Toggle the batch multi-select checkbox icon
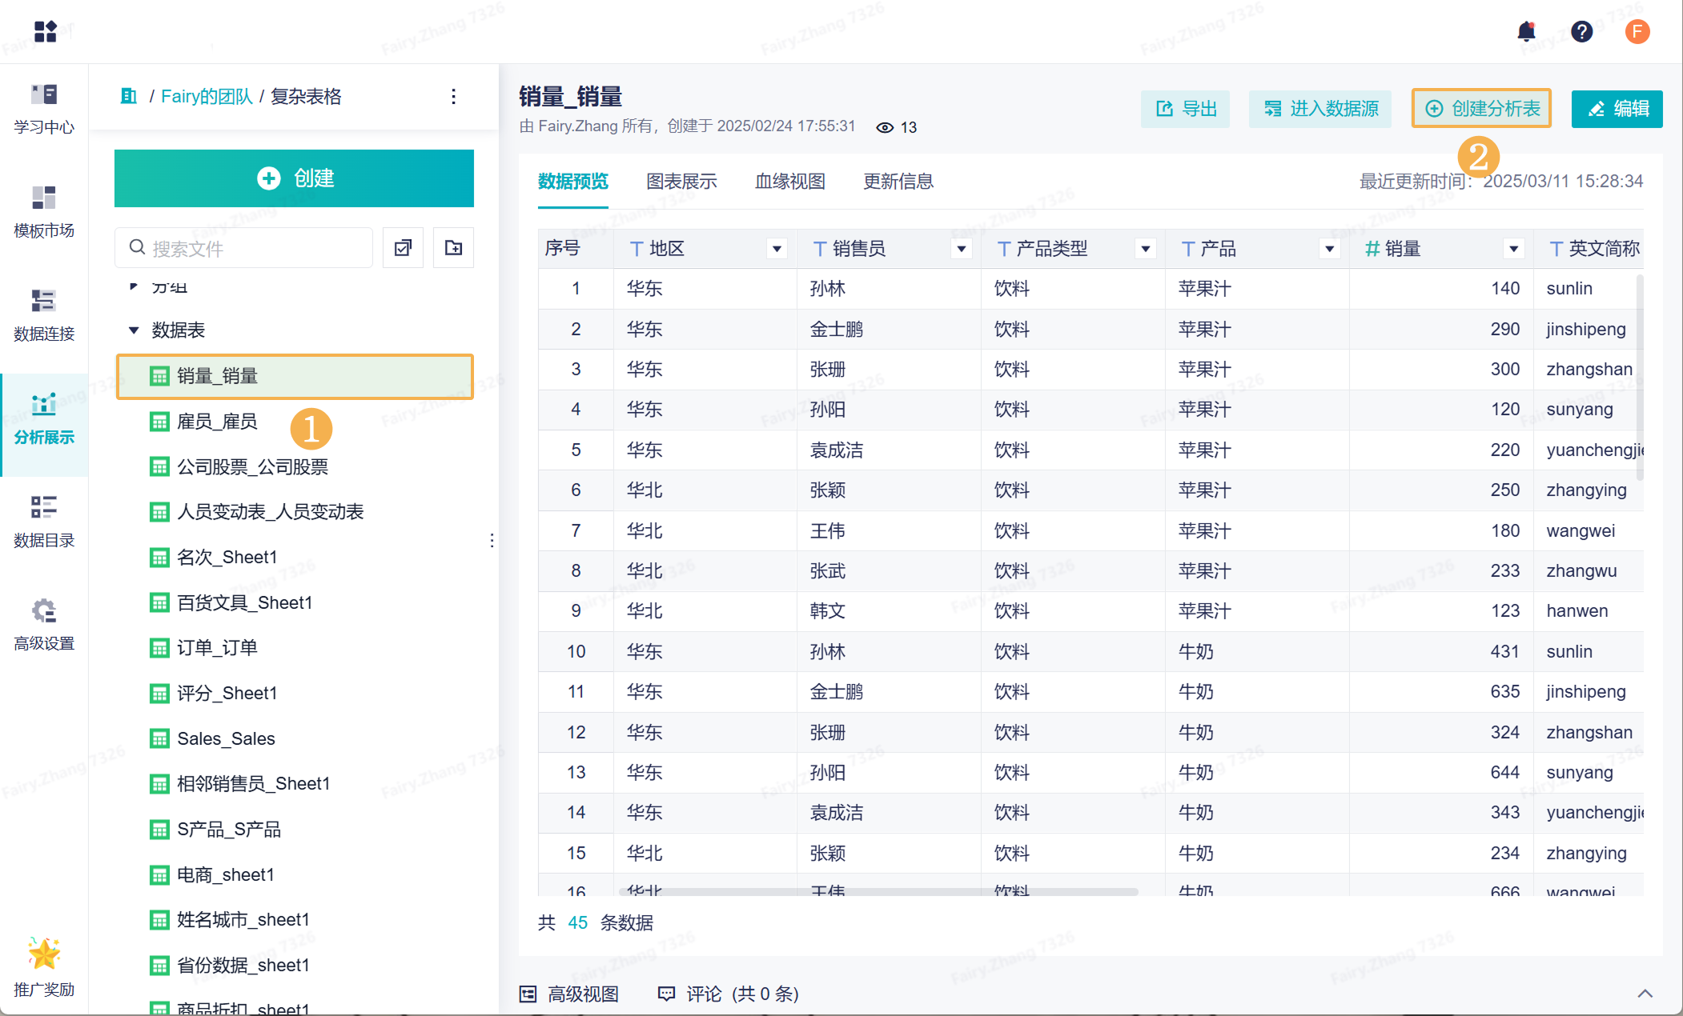The width and height of the screenshot is (1683, 1016). (x=403, y=248)
